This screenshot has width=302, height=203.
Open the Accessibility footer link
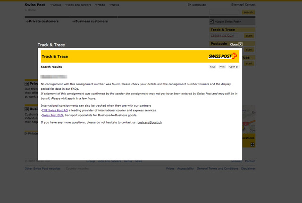(185, 169)
